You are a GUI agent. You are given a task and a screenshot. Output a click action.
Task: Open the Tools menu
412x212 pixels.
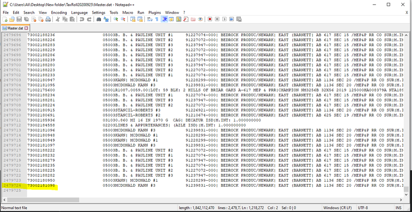click(114, 12)
